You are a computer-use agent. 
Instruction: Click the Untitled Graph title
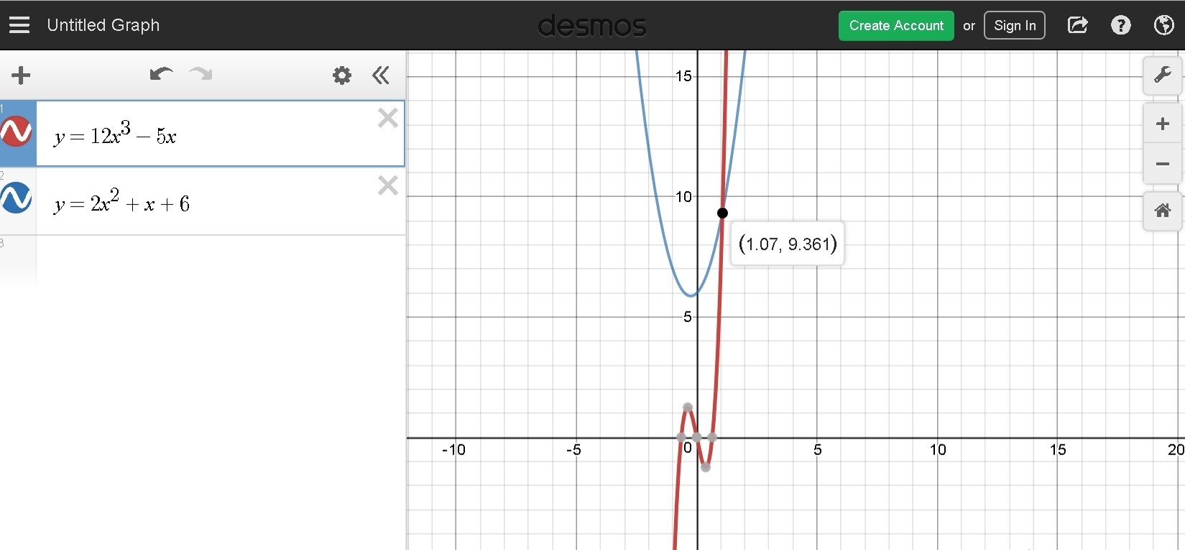click(103, 25)
